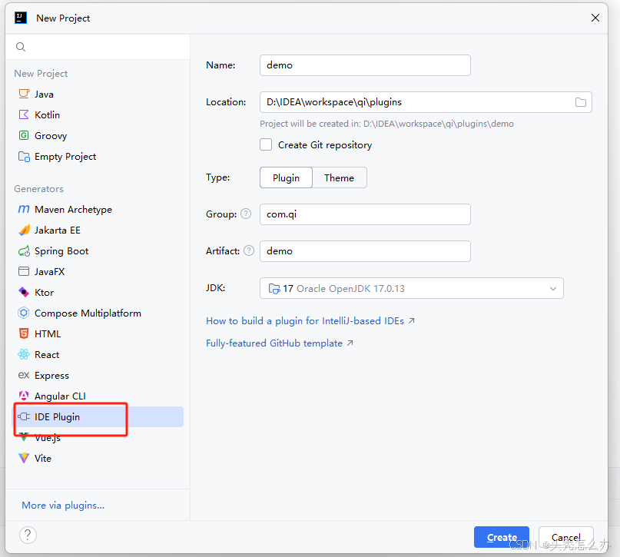
Task: Click the Create button
Action: pyautogui.click(x=502, y=537)
